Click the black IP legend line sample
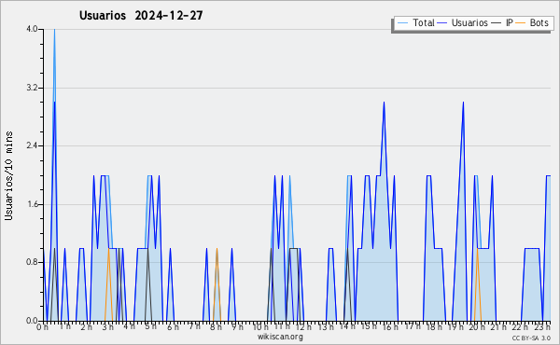The width and height of the screenshot is (560, 345). point(497,23)
